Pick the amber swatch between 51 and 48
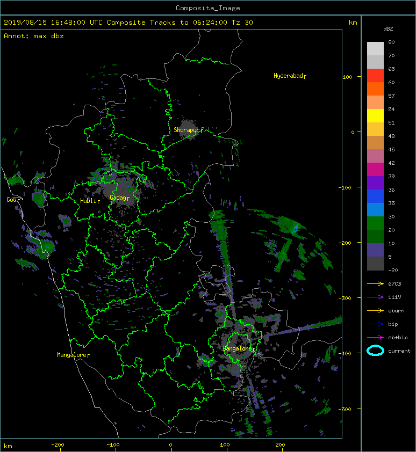The image size is (416, 452). coord(375,129)
